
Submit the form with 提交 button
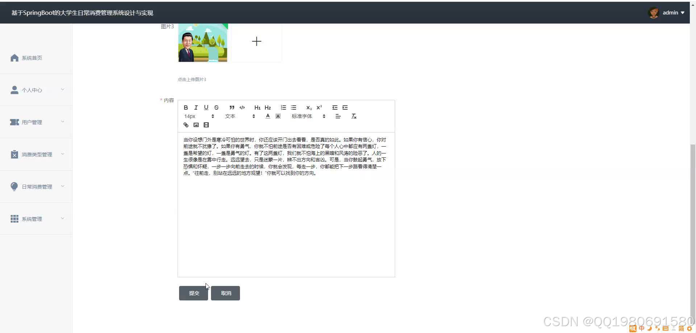point(193,293)
